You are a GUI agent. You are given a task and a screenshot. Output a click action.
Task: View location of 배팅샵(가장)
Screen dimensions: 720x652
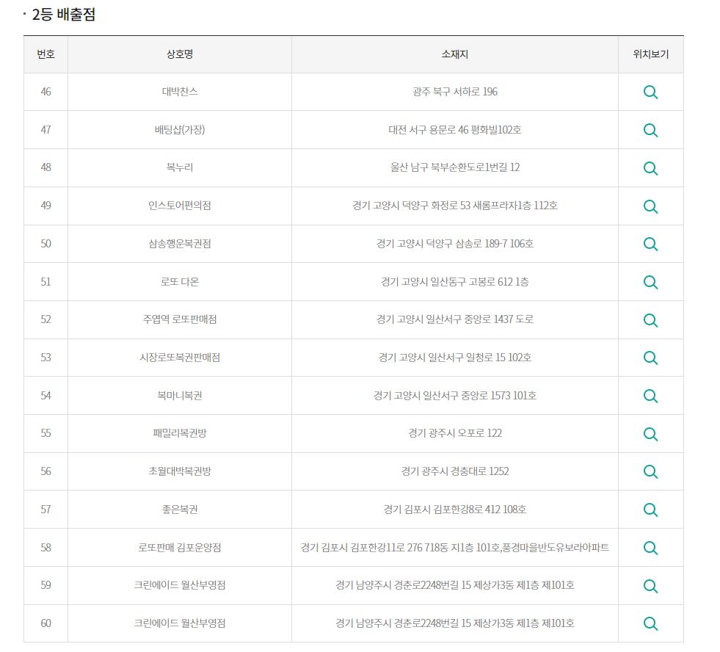pos(650,131)
